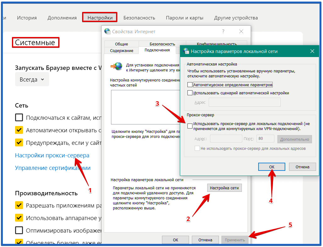Click the Дополнительно button
This screenshot has width=323, height=247.
point(295,139)
